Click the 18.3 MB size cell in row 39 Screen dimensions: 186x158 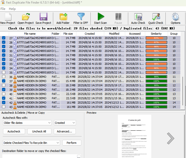pyautogui.click(x=68, y=90)
